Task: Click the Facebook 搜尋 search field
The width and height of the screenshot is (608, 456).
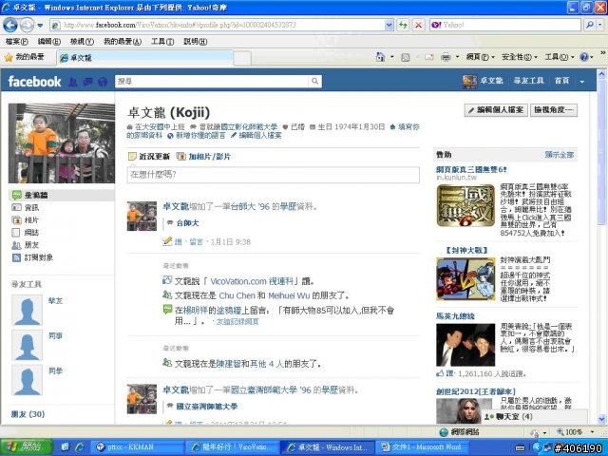Action: (212, 81)
